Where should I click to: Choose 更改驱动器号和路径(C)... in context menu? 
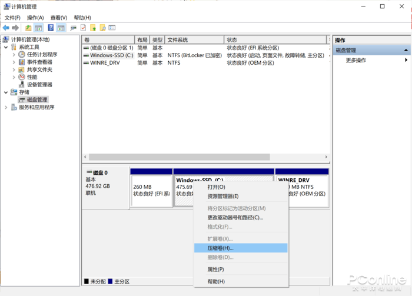pyautogui.click(x=241, y=218)
